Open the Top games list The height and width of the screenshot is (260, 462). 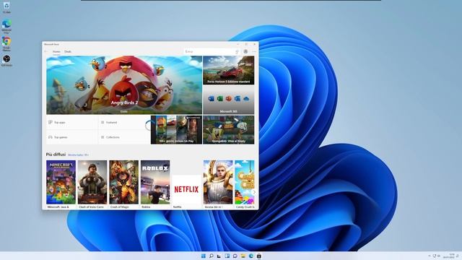click(72, 137)
